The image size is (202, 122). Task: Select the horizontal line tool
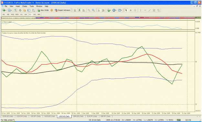pos(145,10)
